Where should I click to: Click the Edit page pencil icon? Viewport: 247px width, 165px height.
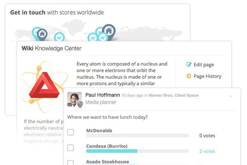click(189, 64)
